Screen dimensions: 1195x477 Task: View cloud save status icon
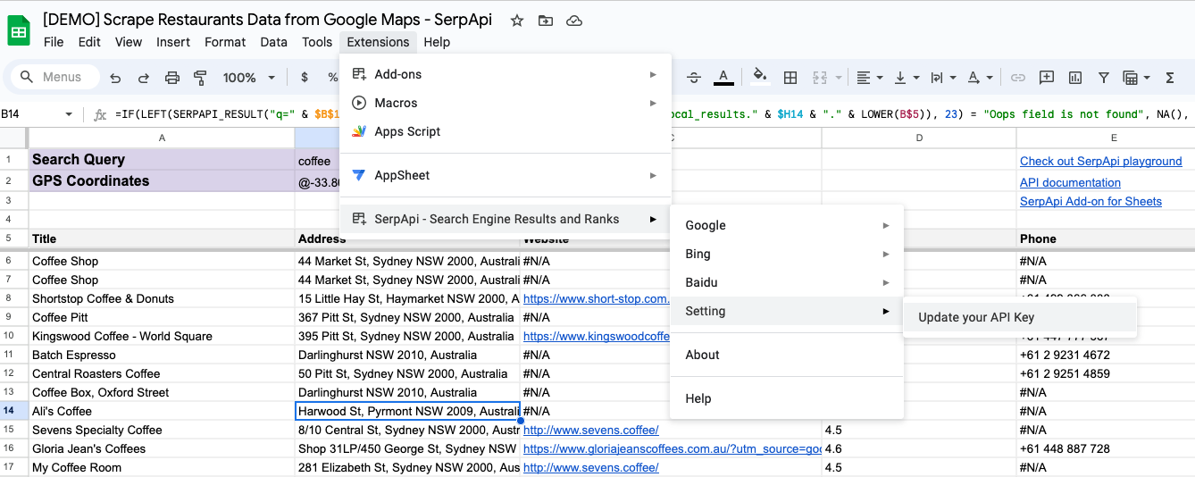tap(574, 21)
